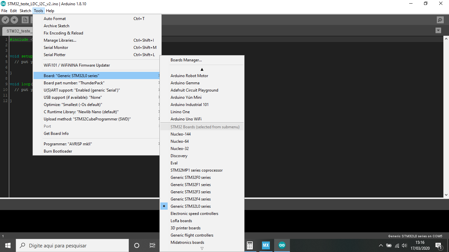Select Nucleo-32 board group

202,149
